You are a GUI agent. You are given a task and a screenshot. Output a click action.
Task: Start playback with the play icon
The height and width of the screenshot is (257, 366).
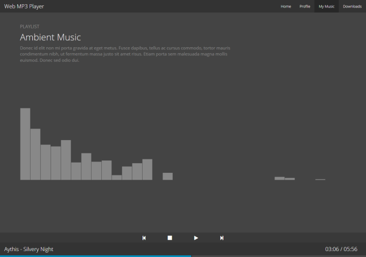pyautogui.click(x=196, y=238)
